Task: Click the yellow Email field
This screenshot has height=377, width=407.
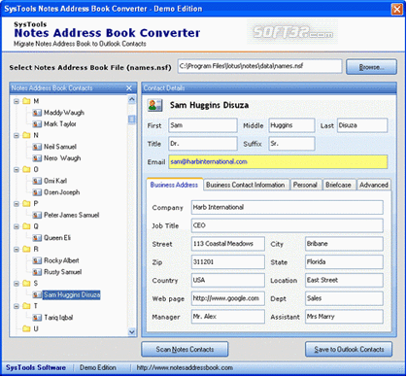Action: (278, 162)
